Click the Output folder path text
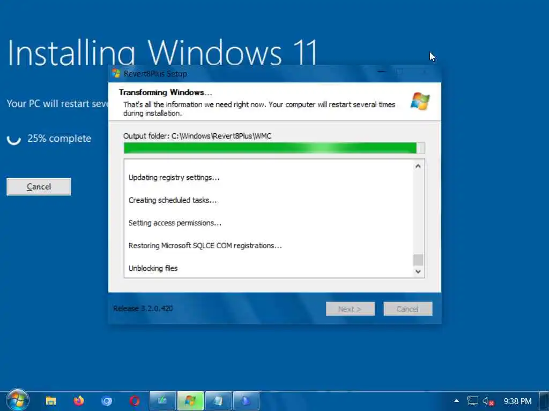This screenshot has width=549, height=411. point(197,136)
